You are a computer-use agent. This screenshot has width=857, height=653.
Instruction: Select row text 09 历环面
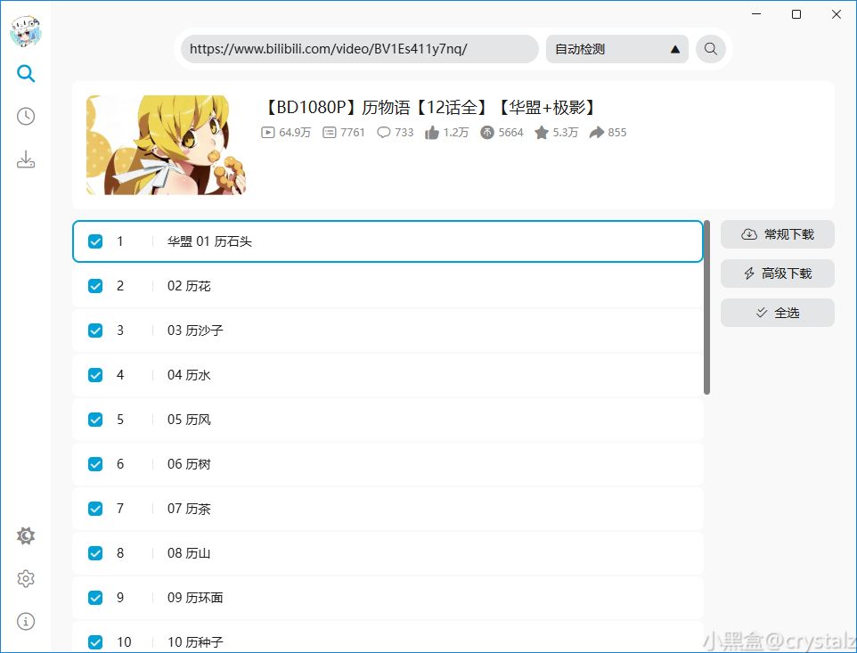point(195,598)
